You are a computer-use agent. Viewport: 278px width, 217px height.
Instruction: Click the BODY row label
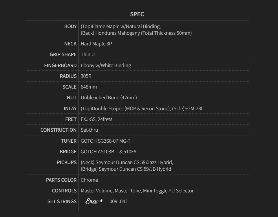tap(70, 26)
